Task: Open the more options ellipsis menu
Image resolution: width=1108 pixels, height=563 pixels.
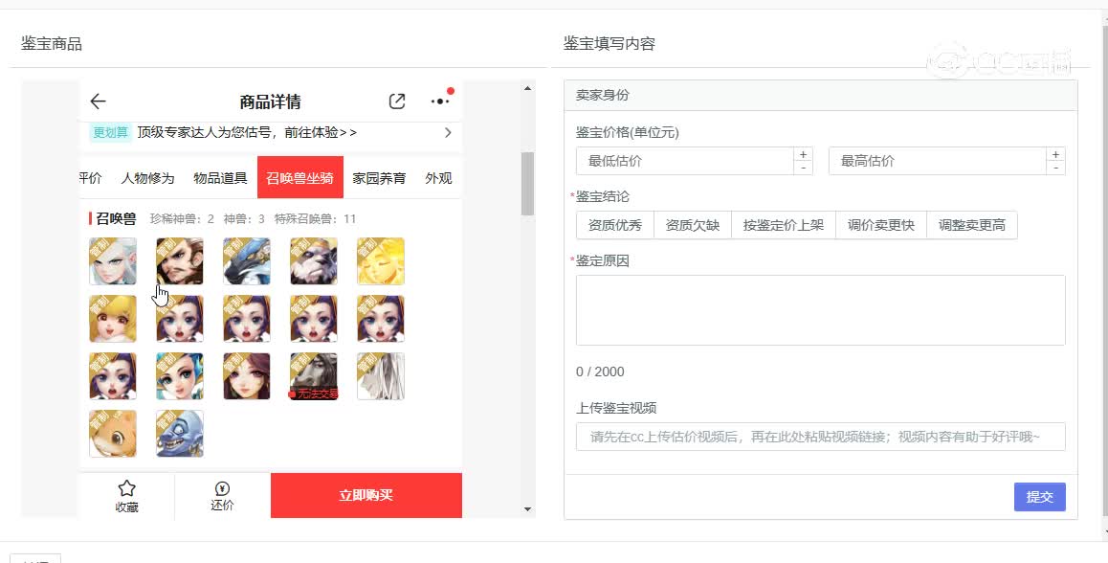Action: pyautogui.click(x=438, y=101)
